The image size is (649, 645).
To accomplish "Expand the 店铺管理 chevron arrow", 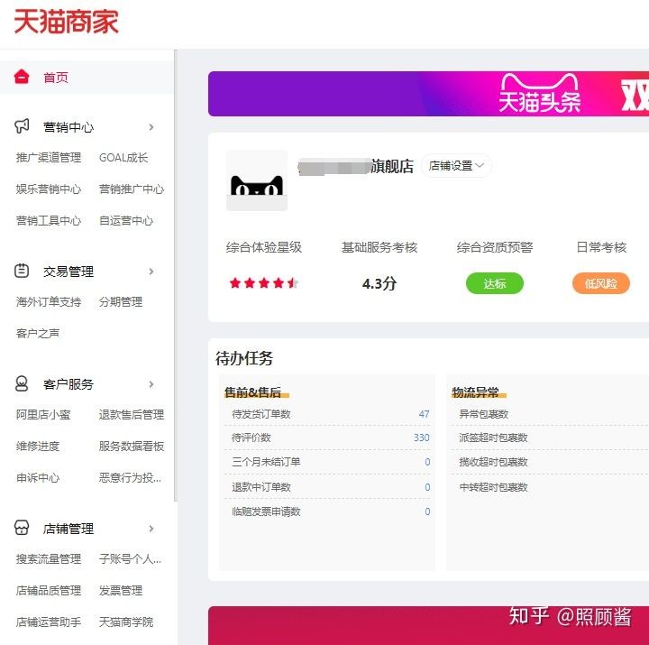I will coord(151,529).
